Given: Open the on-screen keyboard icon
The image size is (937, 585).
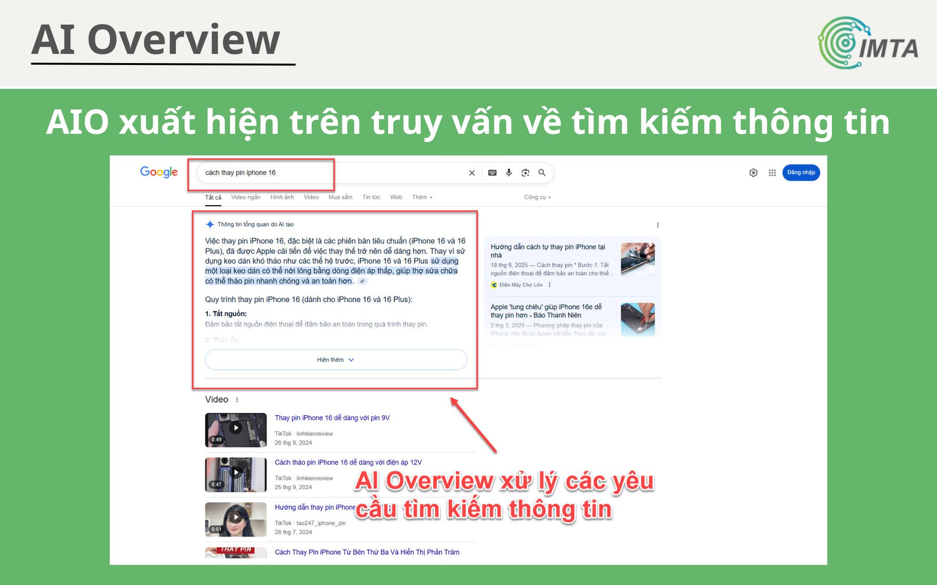Looking at the screenshot, I should (492, 173).
